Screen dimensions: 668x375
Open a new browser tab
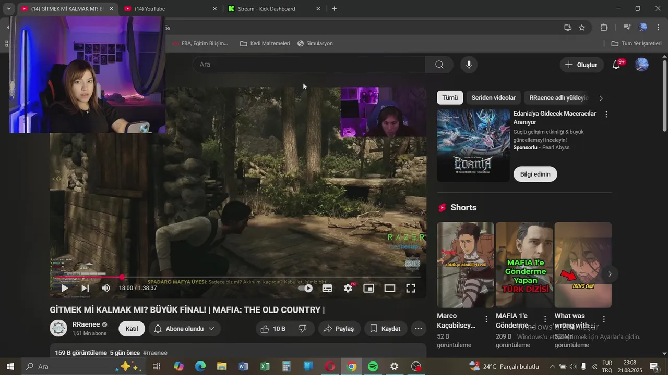pyautogui.click(x=335, y=9)
